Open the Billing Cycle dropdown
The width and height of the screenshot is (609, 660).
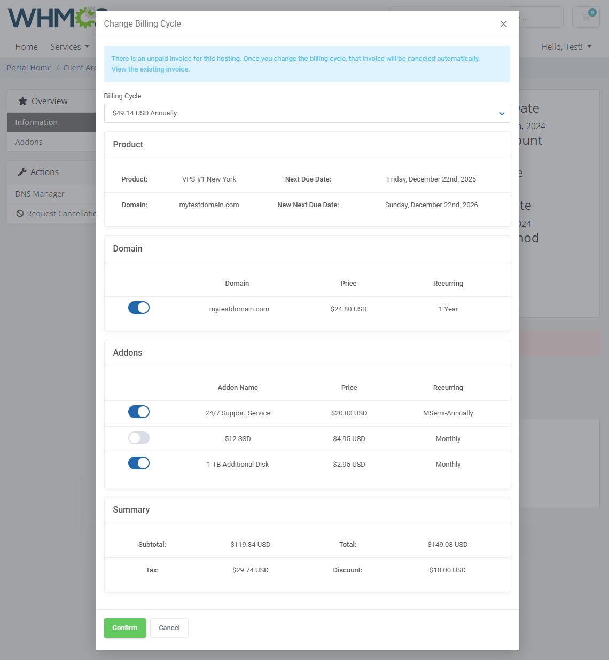(x=307, y=113)
